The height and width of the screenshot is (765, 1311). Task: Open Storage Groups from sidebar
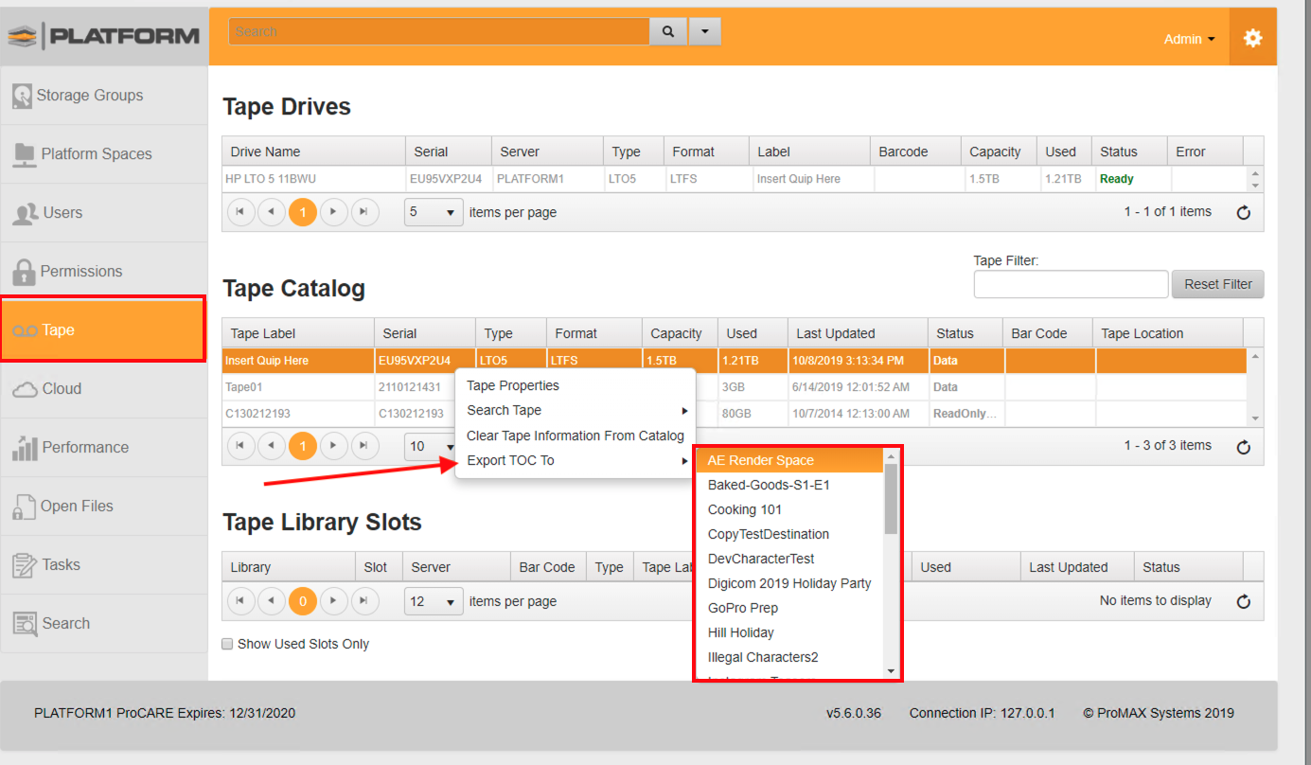tap(89, 96)
